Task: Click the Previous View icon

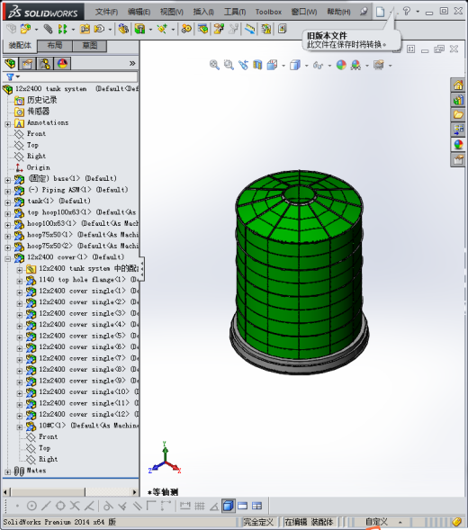Action: [x=243, y=65]
